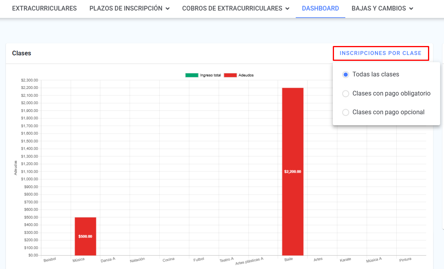Image resolution: width=444 pixels, height=269 pixels.
Task: Click the Ingreso total legend label
Action: pyautogui.click(x=210, y=75)
